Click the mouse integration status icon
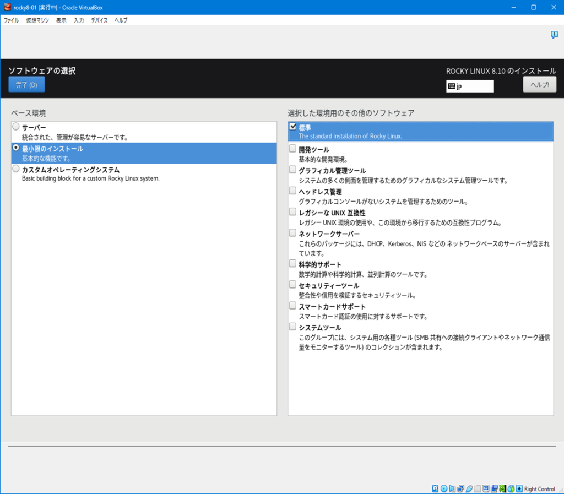 (511, 488)
